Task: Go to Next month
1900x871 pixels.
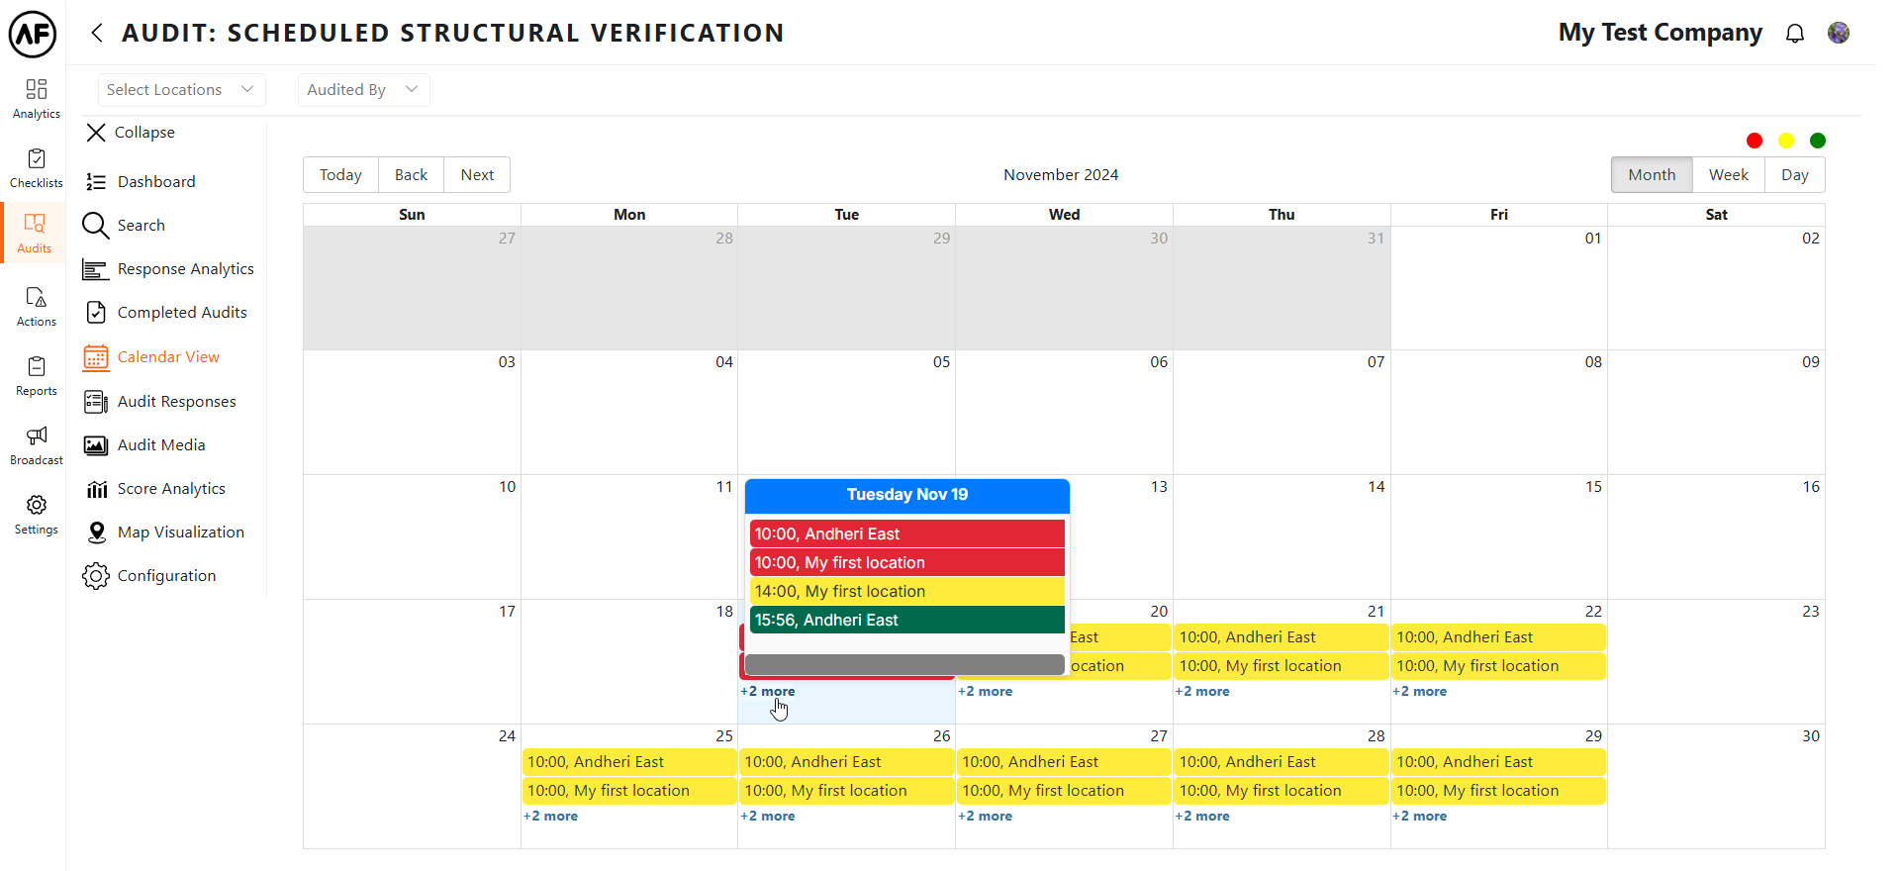Action: tap(477, 175)
